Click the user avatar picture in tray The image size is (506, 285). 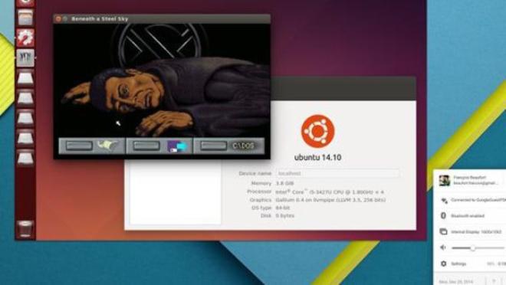click(x=445, y=181)
